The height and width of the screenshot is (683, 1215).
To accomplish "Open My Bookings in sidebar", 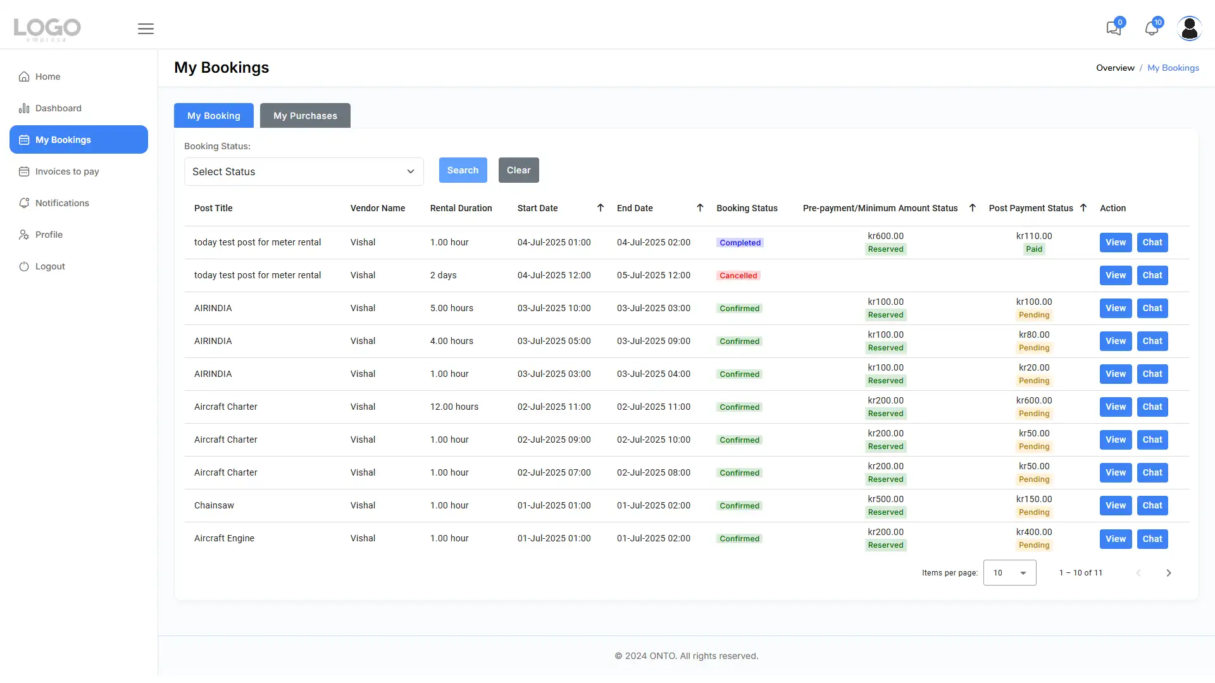I will pyautogui.click(x=78, y=140).
